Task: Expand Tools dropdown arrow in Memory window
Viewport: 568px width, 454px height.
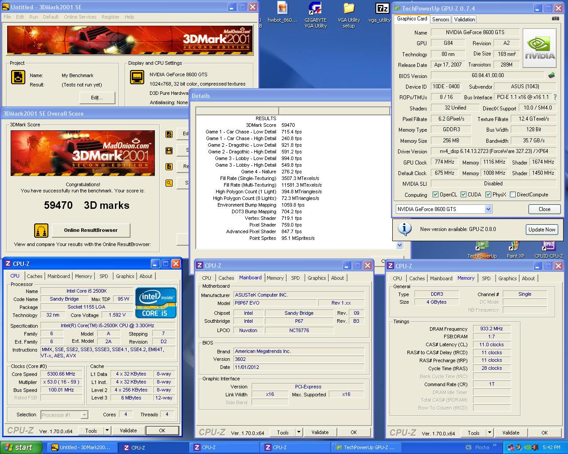Action: click(489, 433)
